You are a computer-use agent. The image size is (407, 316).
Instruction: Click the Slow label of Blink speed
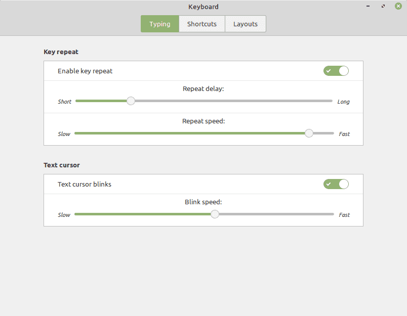coord(64,215)
